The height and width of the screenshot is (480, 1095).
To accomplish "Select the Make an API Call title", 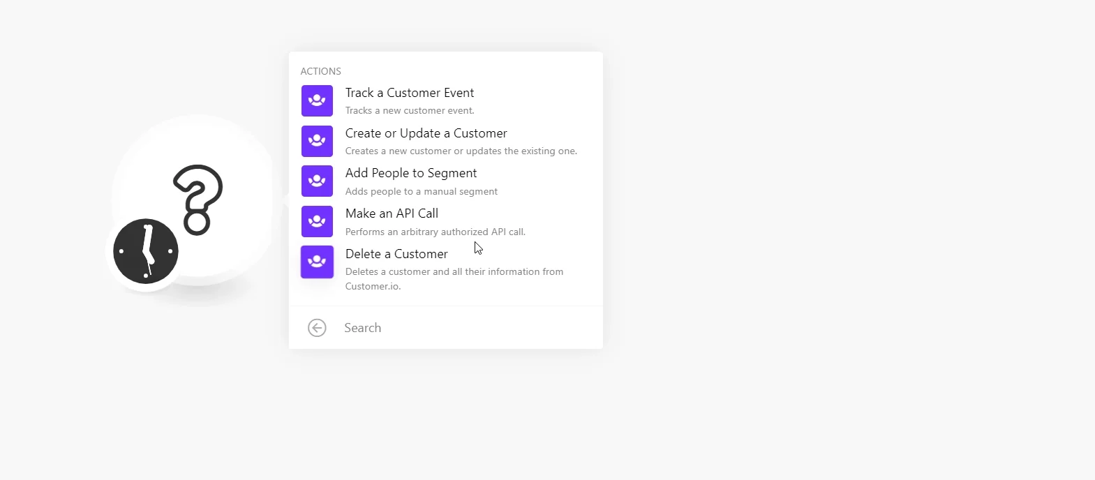I will [x=392, y=213].
